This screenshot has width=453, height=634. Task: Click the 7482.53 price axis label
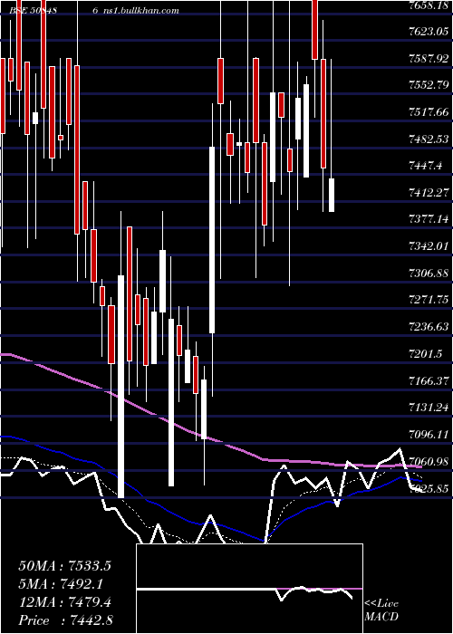coord(429,139)
